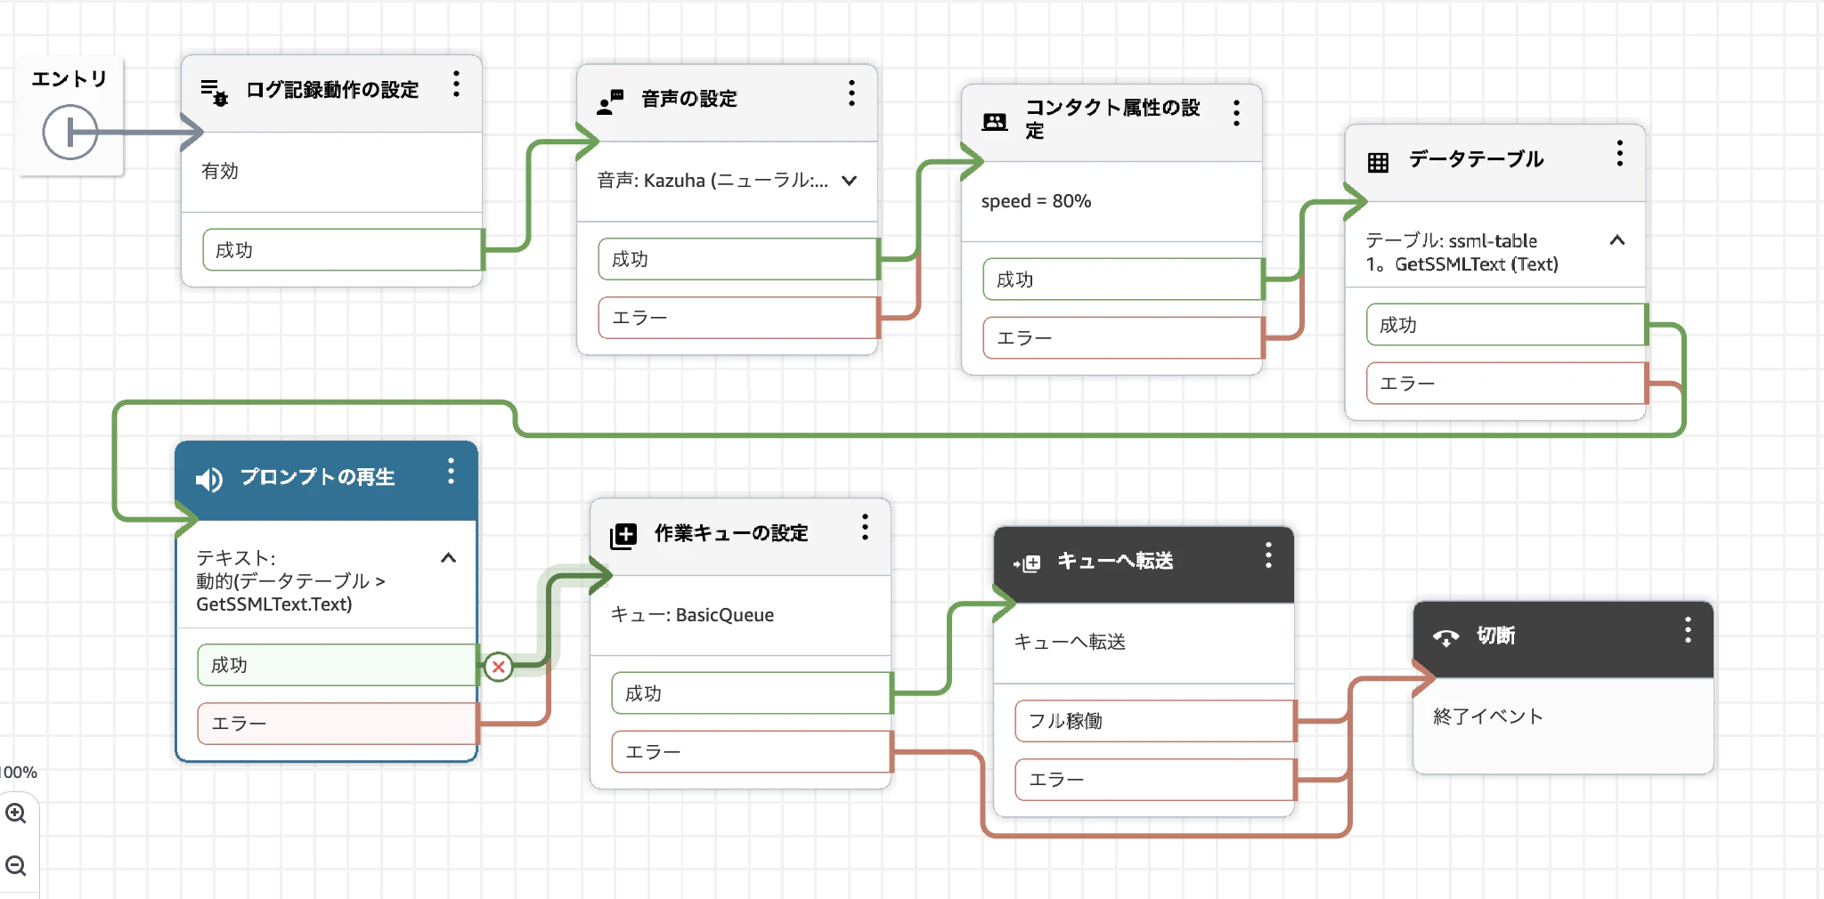Expand the 音声の設定 voice details chevron
Screen dimensions: 1824x899
point(849,181)
